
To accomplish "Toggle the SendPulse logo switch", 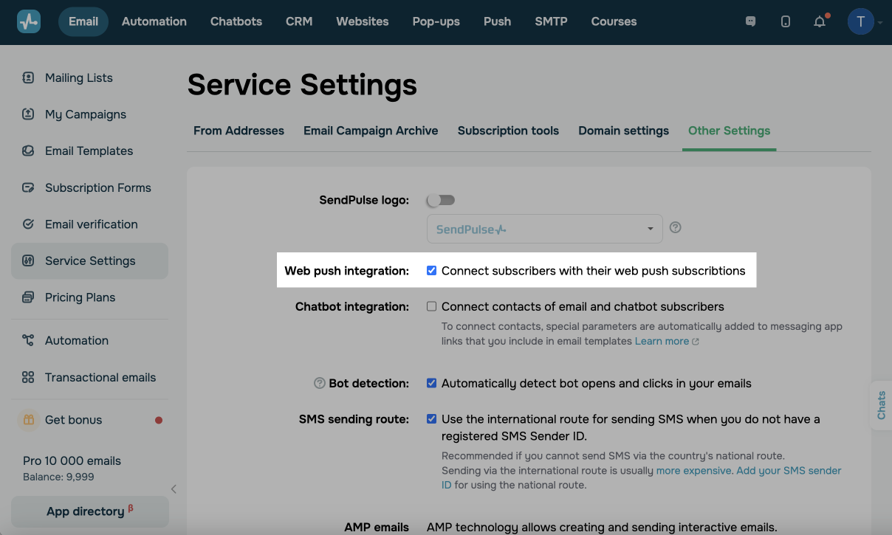I will (442, 200).
